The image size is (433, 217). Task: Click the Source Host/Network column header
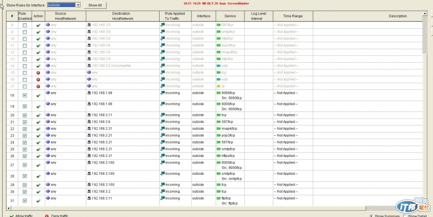point(65,16)
